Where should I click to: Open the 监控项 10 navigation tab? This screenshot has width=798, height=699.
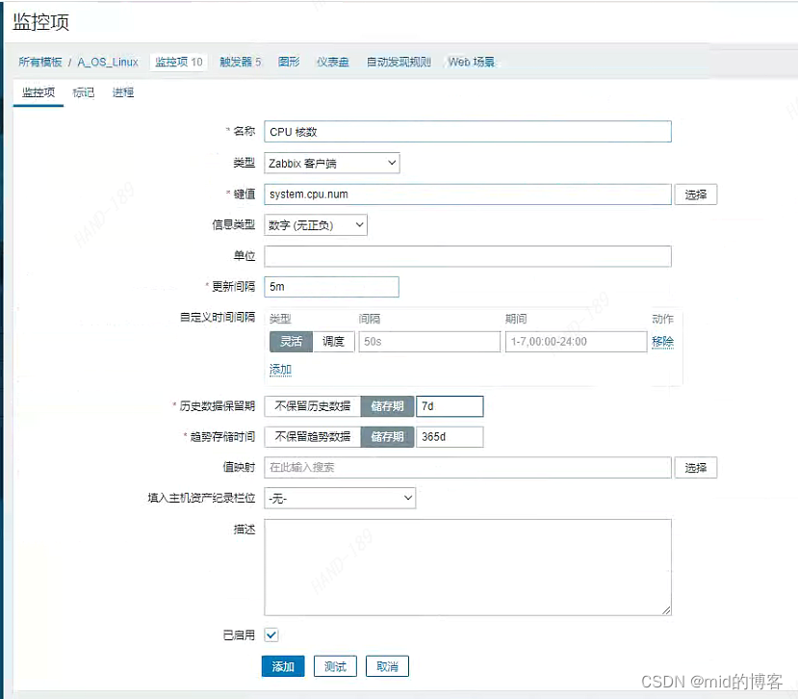(179, 63)
